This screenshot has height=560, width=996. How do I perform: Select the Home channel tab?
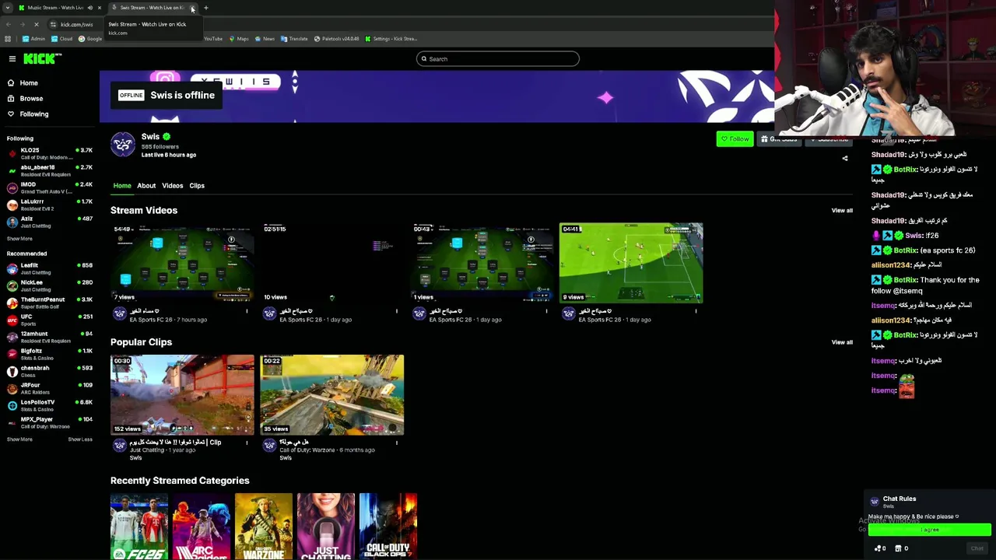pyautogui.click(x=122, y=186)
